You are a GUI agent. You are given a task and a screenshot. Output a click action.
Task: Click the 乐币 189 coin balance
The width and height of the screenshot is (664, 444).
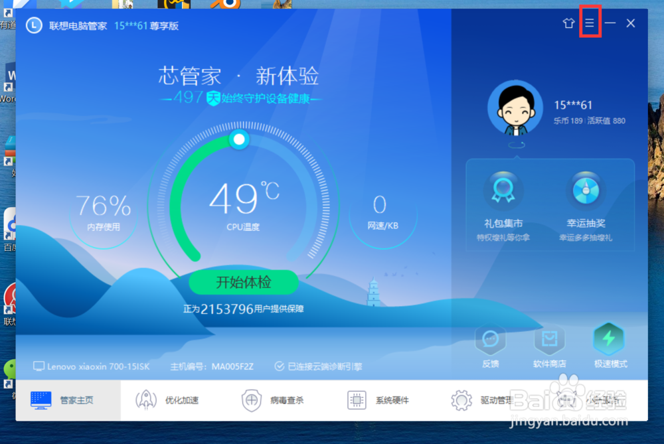pos(568,121)
